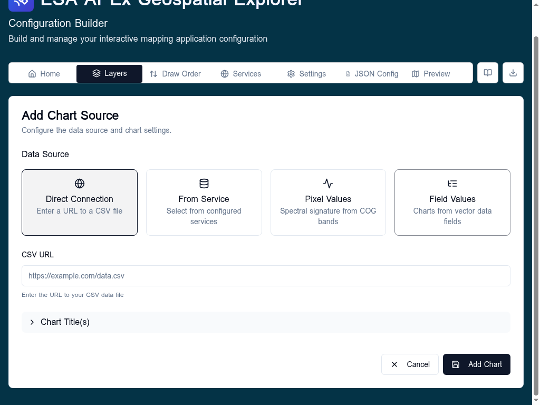
Task: Click the download icon button
Action: (513, 73)
